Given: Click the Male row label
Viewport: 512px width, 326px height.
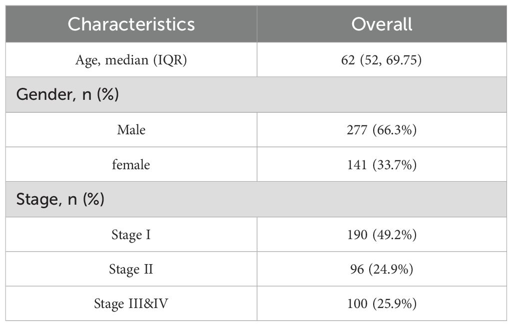Looking at the screenshot, I should point(131,130).
